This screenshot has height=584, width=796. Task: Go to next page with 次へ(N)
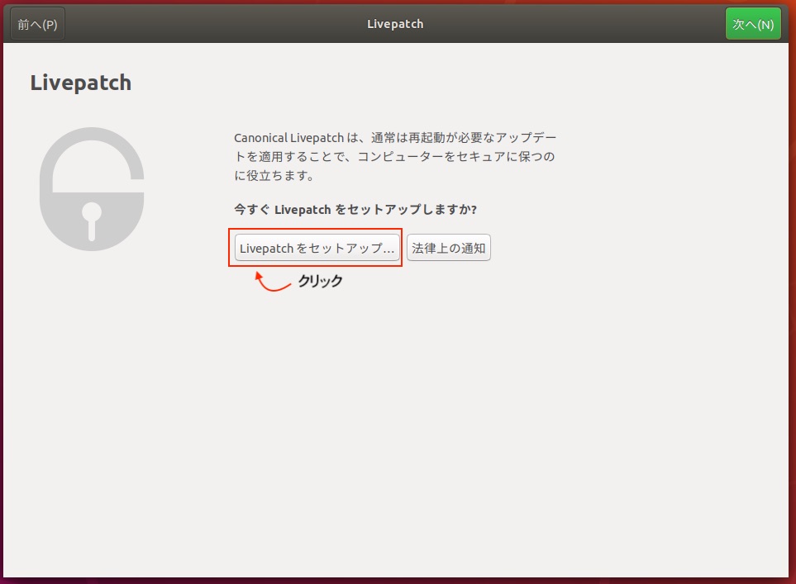[753, 24]
